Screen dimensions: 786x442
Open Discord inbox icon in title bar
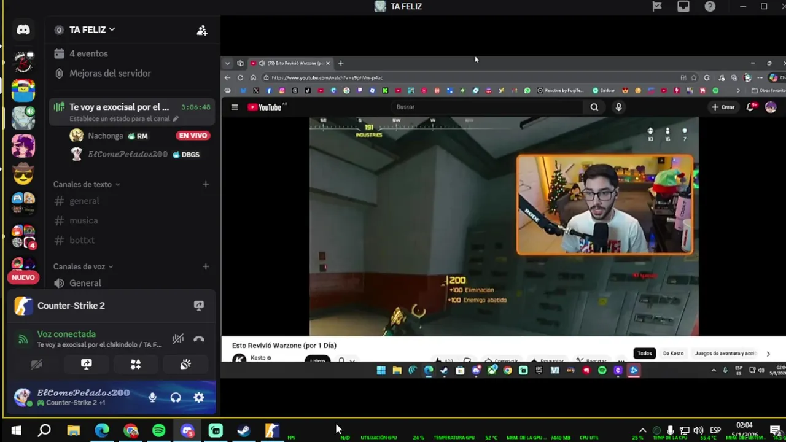683,6
